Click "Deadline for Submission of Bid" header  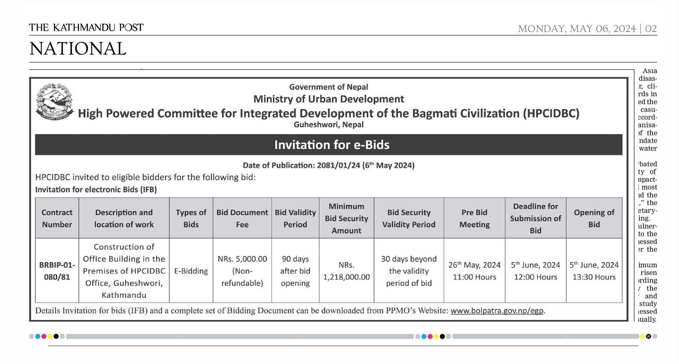(x=535, y=218)
